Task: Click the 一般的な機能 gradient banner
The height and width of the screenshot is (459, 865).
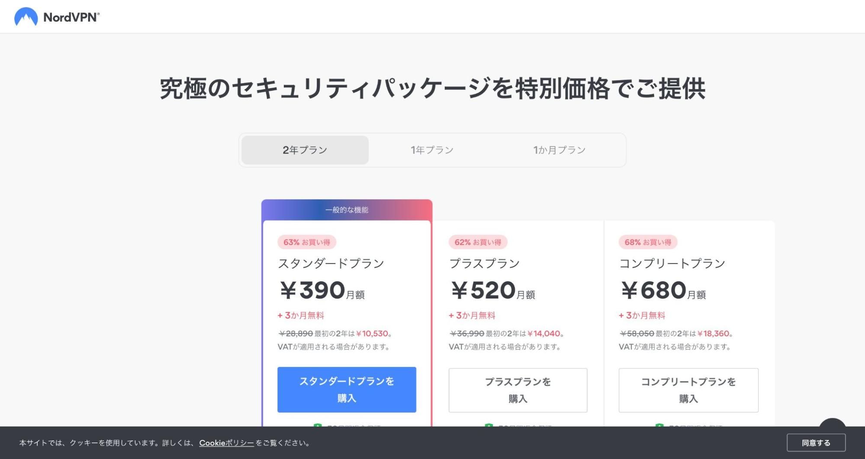Action: pos(347,210)
